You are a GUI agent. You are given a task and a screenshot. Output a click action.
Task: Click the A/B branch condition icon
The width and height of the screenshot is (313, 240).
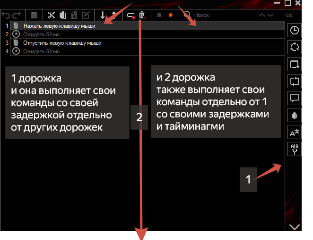(x=294, y=149)
